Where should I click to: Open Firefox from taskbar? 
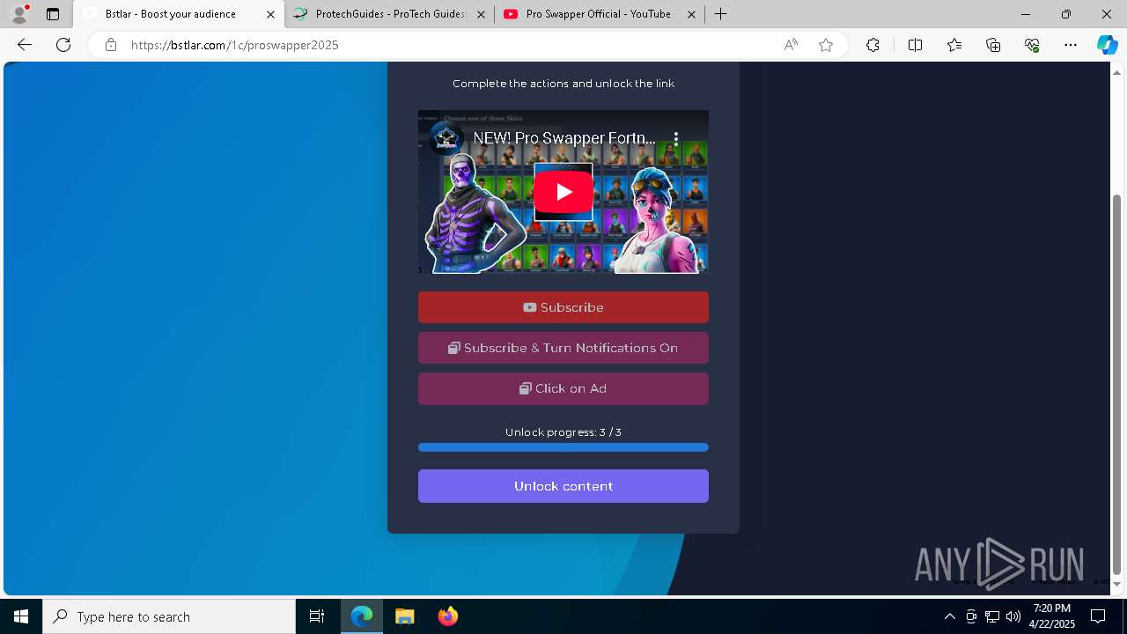click(x=448, y=616)
